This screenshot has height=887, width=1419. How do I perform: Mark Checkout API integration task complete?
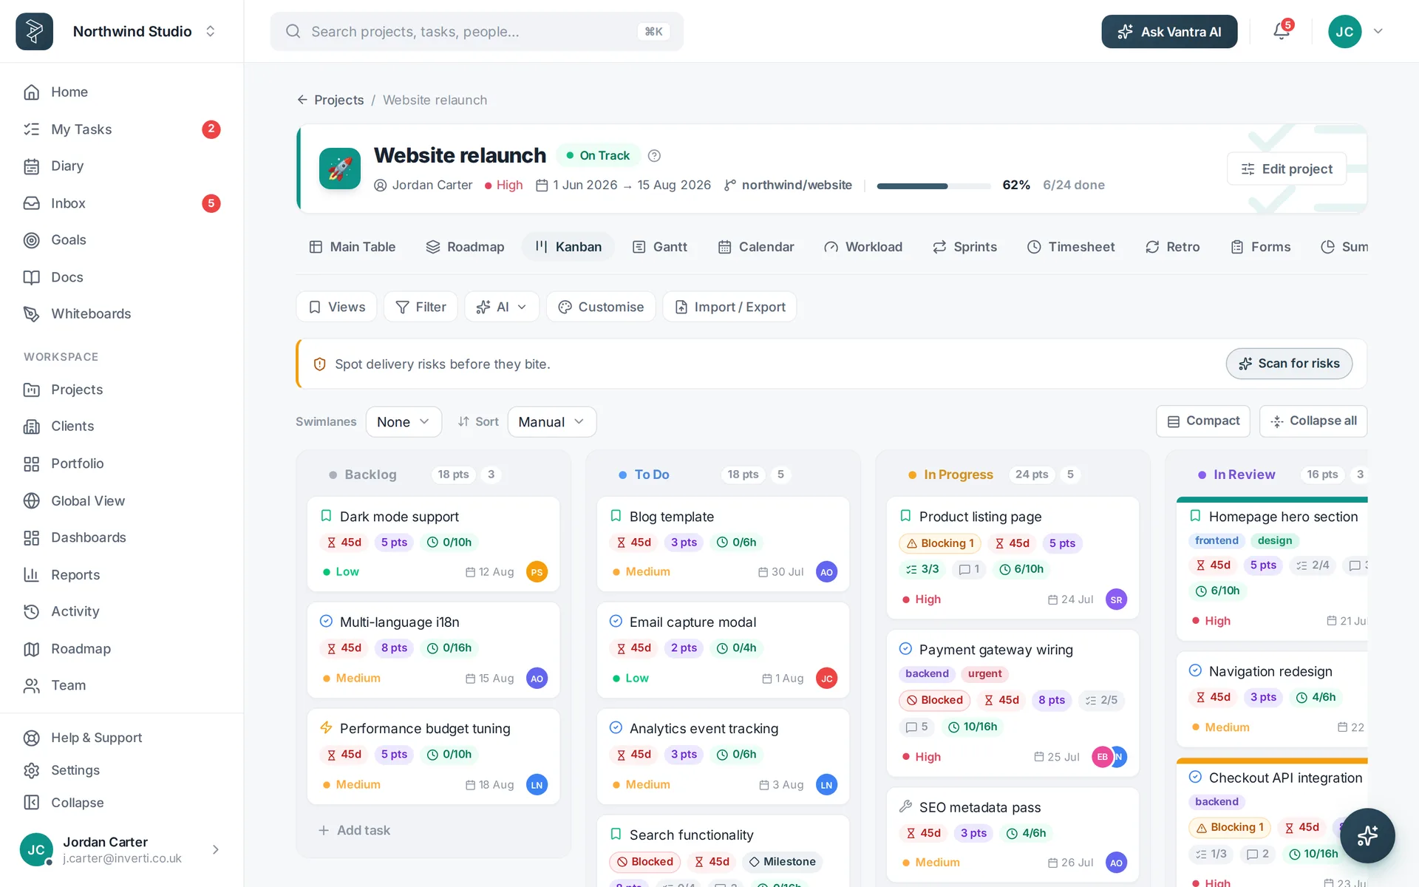[x=1195, y=778]
